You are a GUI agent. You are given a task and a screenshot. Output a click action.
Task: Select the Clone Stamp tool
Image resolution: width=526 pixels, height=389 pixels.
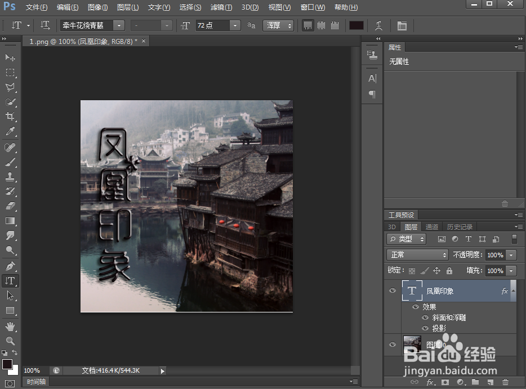point(10,176)
